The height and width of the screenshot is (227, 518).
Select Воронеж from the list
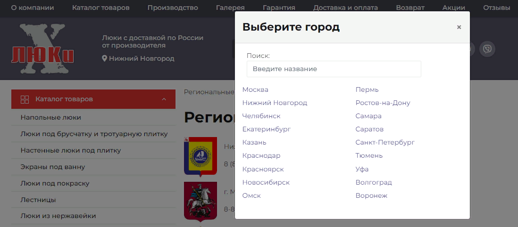pyautogui.click(x=371, y=195)
